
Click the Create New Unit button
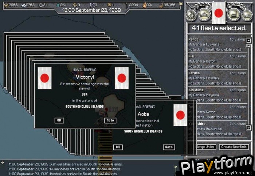(x=234, y=147)
